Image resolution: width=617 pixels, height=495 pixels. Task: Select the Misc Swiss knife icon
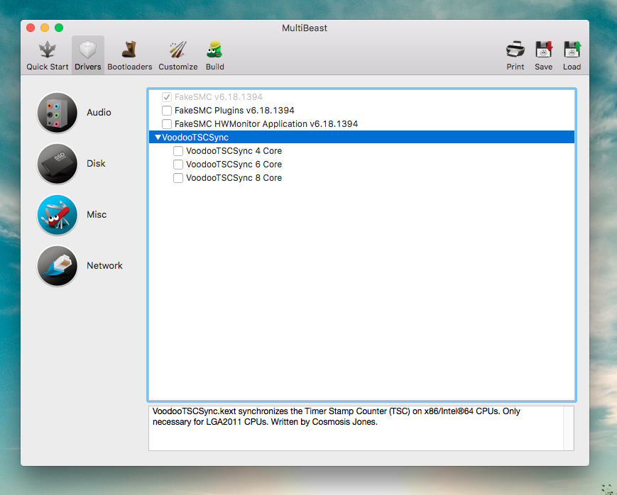tap(58, 215)
